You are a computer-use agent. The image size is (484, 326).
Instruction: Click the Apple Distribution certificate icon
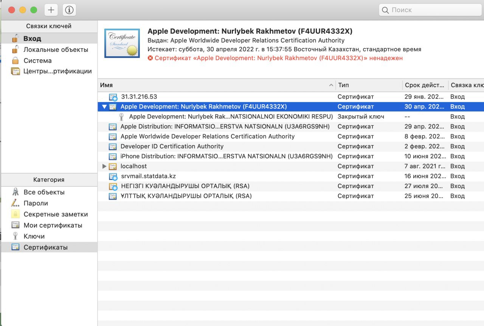pos(113,127)
